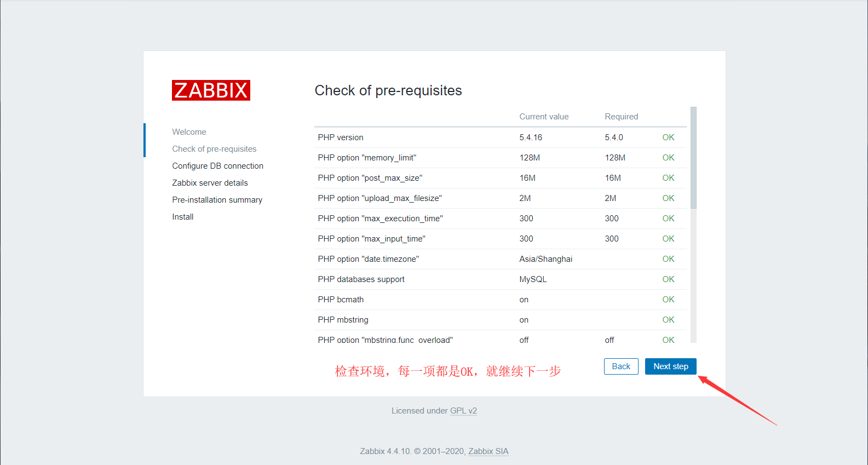Click required PHP version value 5.4.0

pyautogui.click(x=614, y=137)
